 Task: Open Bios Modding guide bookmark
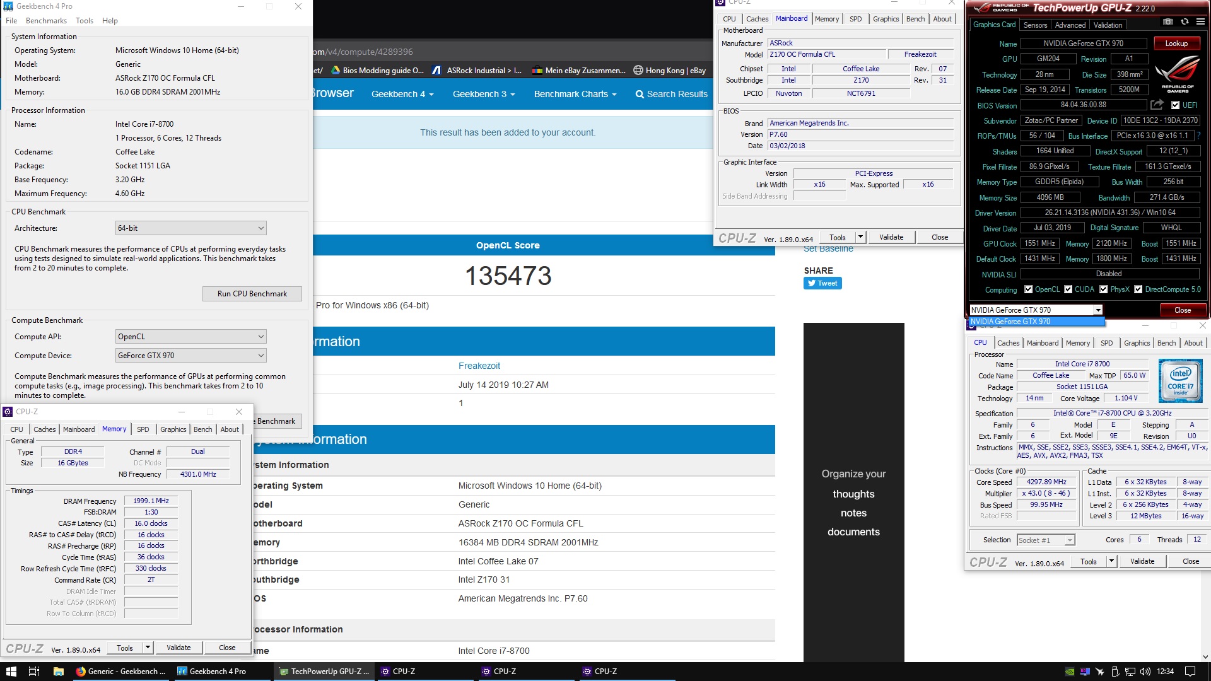[377, 70]
